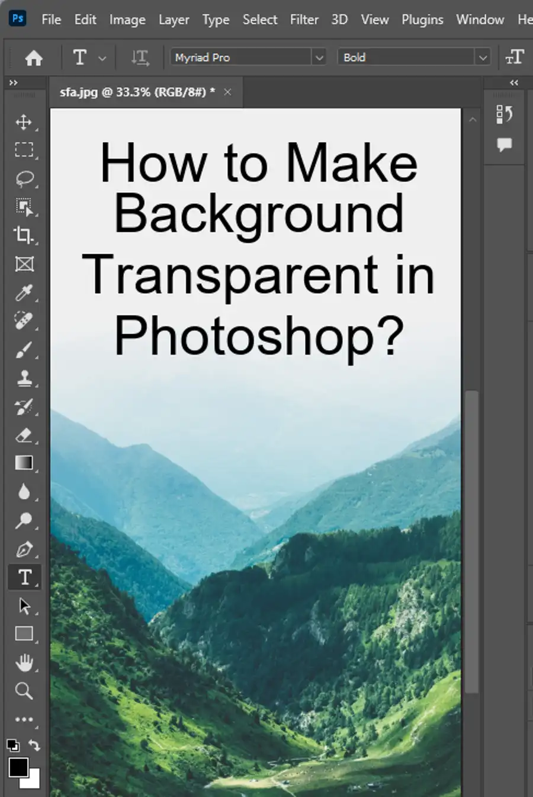Open the Edit menu
Image resolution: width=533 pixels, height=797 pixels.
pyautogui.click(x=85, y=20)
